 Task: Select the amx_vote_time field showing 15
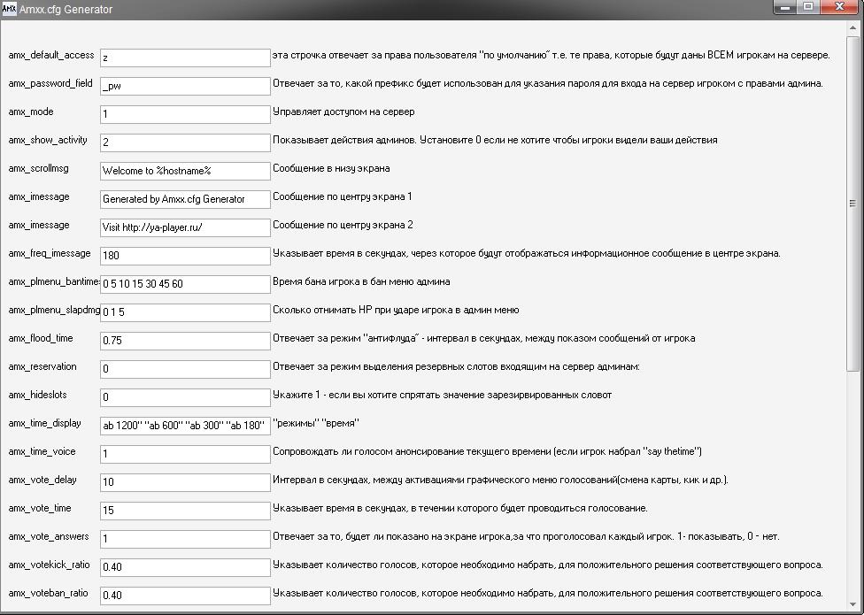click(185, 511)
